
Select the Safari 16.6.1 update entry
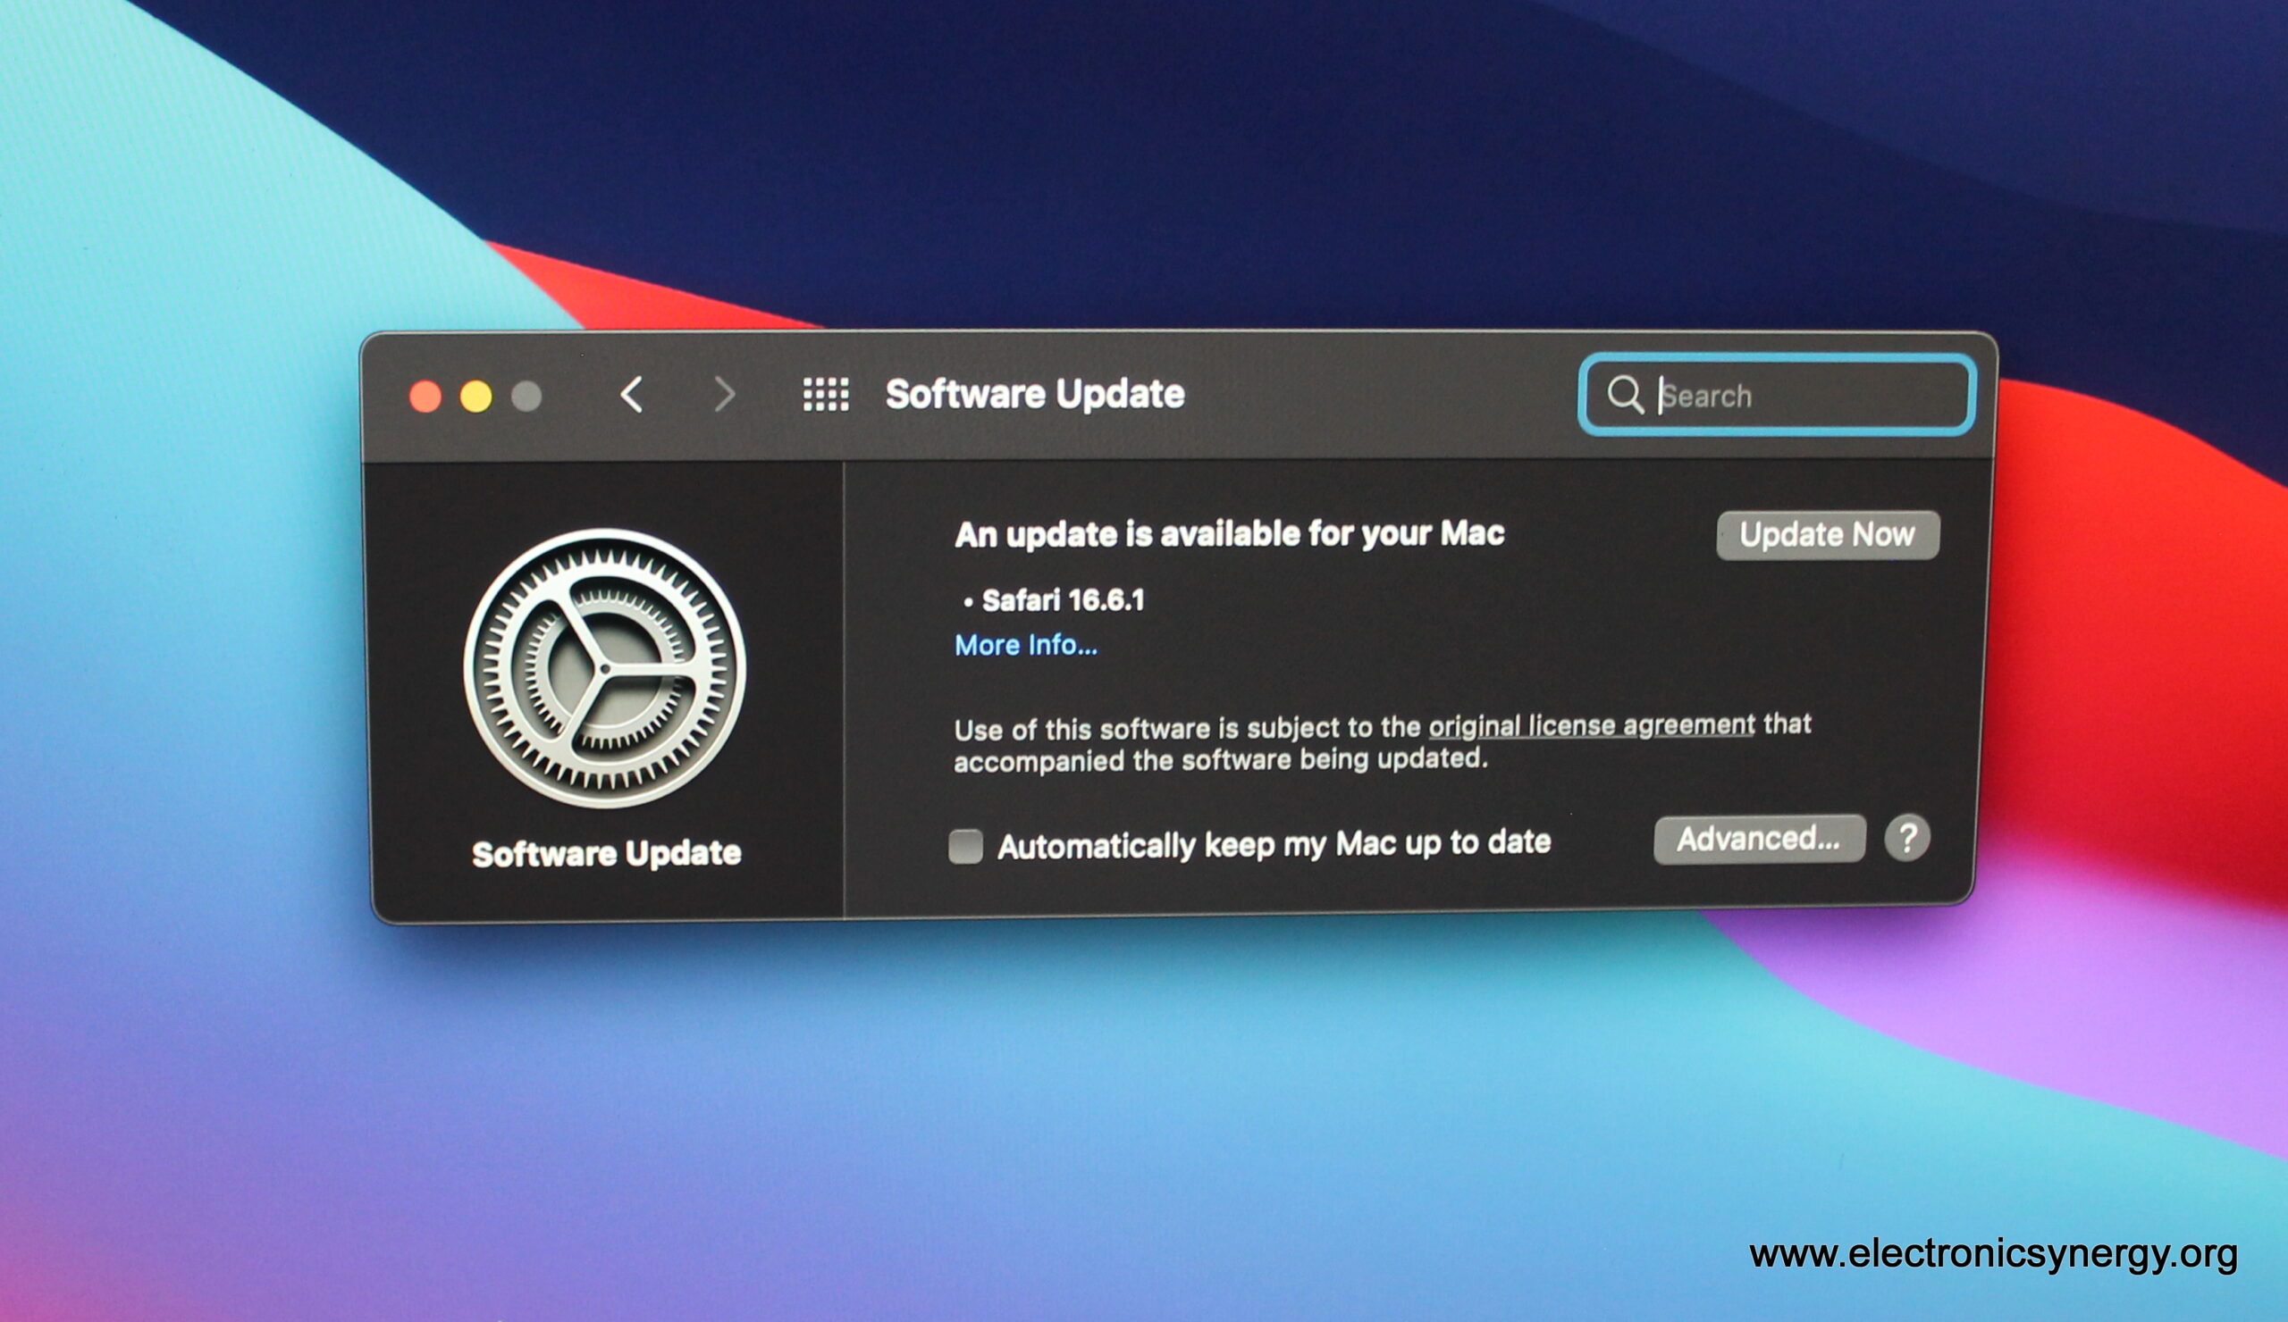[1063, 600]
